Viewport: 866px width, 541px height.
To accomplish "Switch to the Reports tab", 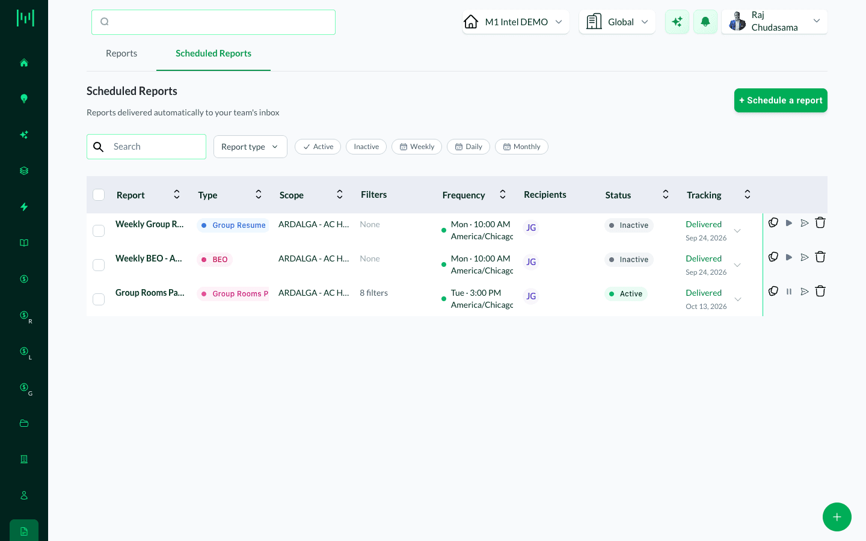I will click(121, 53).
